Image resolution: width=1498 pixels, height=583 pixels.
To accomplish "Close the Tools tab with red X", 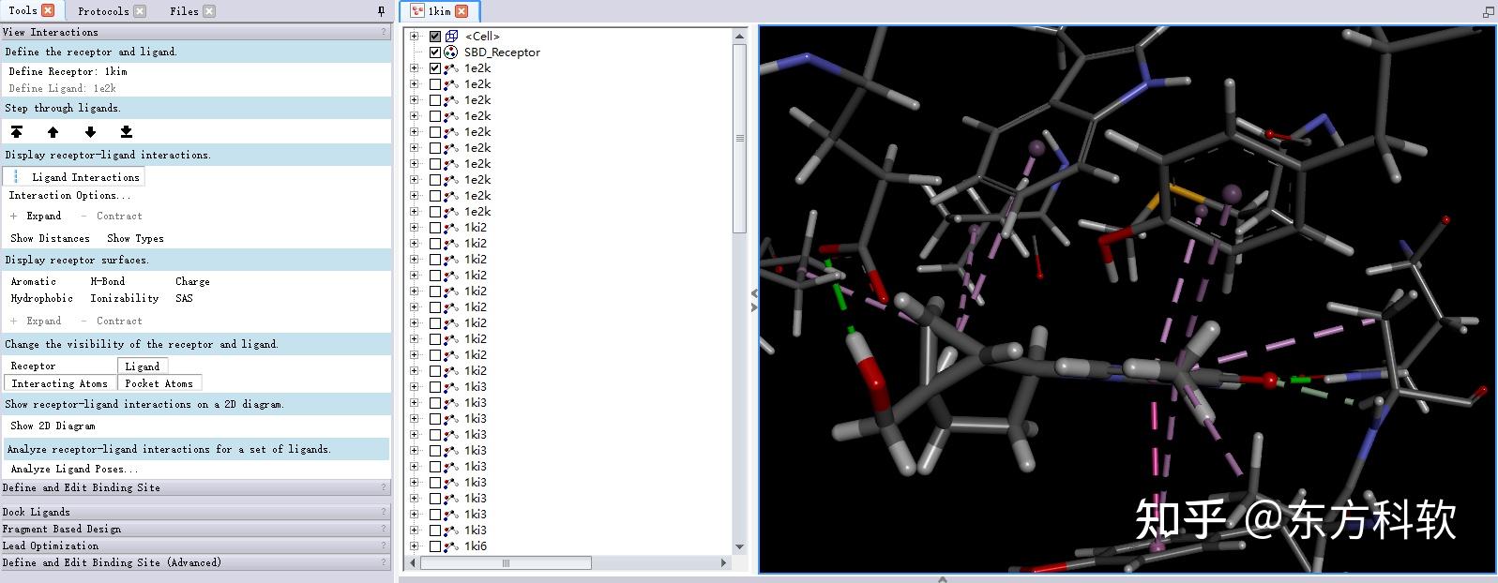I will [x=48, y=10].
